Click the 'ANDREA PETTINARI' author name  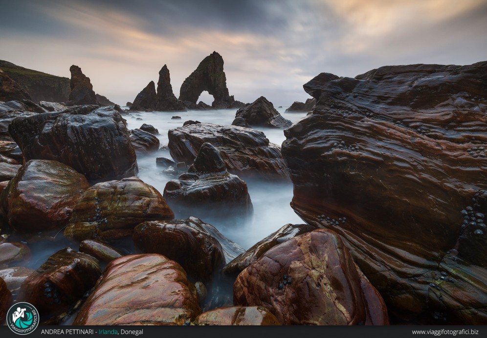click(67, 332)
